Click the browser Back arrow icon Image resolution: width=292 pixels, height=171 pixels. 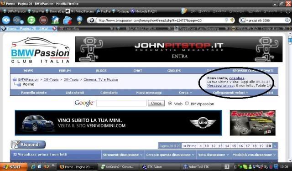[6, 20]
